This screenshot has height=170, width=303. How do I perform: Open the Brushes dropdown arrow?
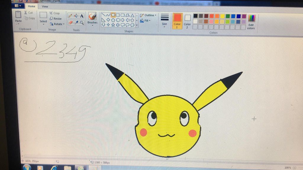click(92, 25)
